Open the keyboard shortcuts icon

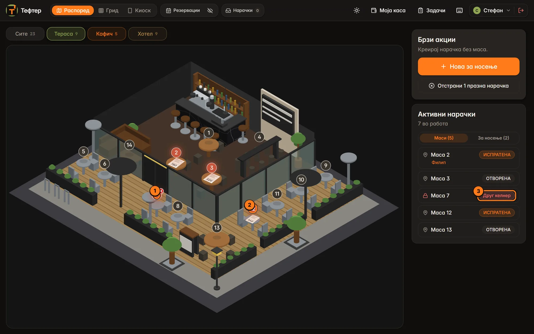[459, 10]
